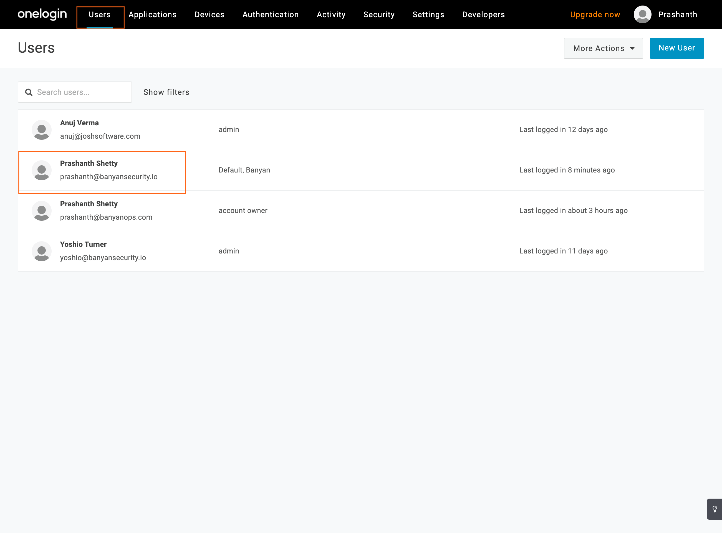This screenshot has width=722, height=533.
Task: Go to the Devices menu
Action: (209, 14)
